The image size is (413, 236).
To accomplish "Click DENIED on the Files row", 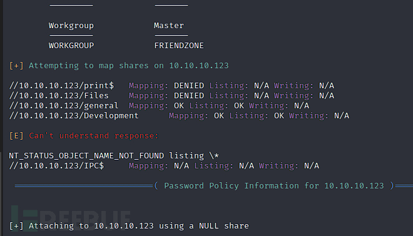I will tap(189, 96).
